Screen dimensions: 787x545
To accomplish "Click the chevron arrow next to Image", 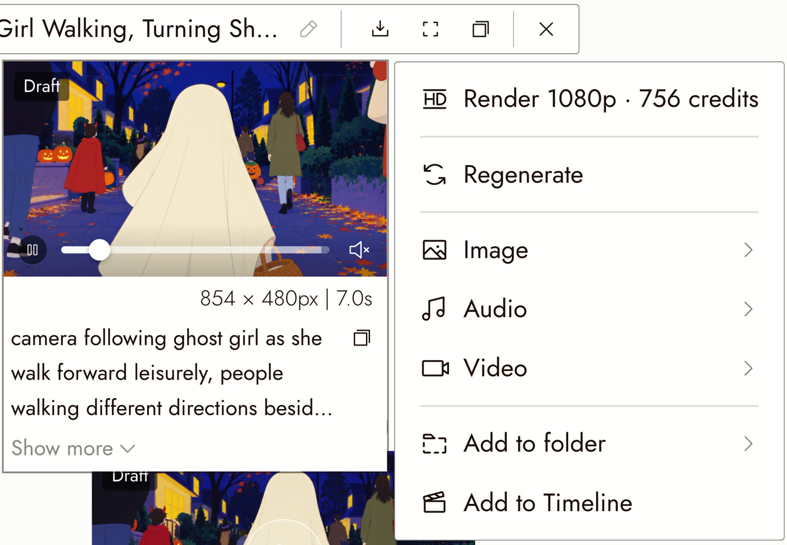I will point(748,250).
